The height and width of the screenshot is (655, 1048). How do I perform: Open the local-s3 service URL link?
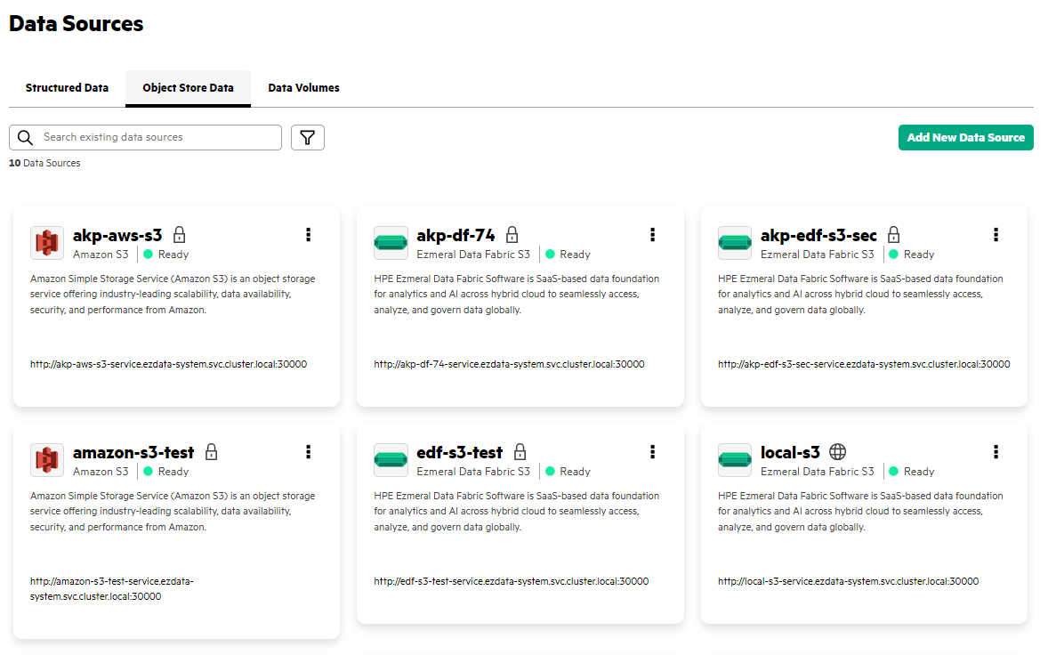point(848,580)
